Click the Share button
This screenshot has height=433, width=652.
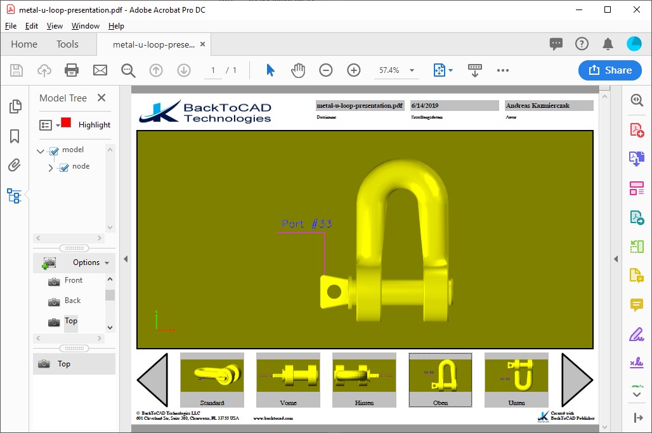coord(610,70)
